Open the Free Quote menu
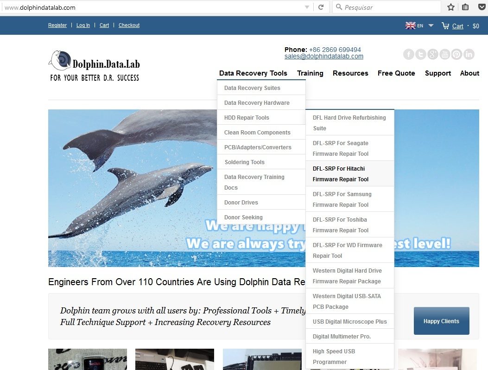This screenshot has height=370, width=488. [x=396, y=73]
